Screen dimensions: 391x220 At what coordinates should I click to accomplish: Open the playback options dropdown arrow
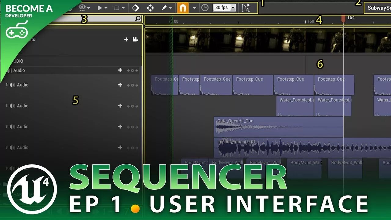(106, 8)
